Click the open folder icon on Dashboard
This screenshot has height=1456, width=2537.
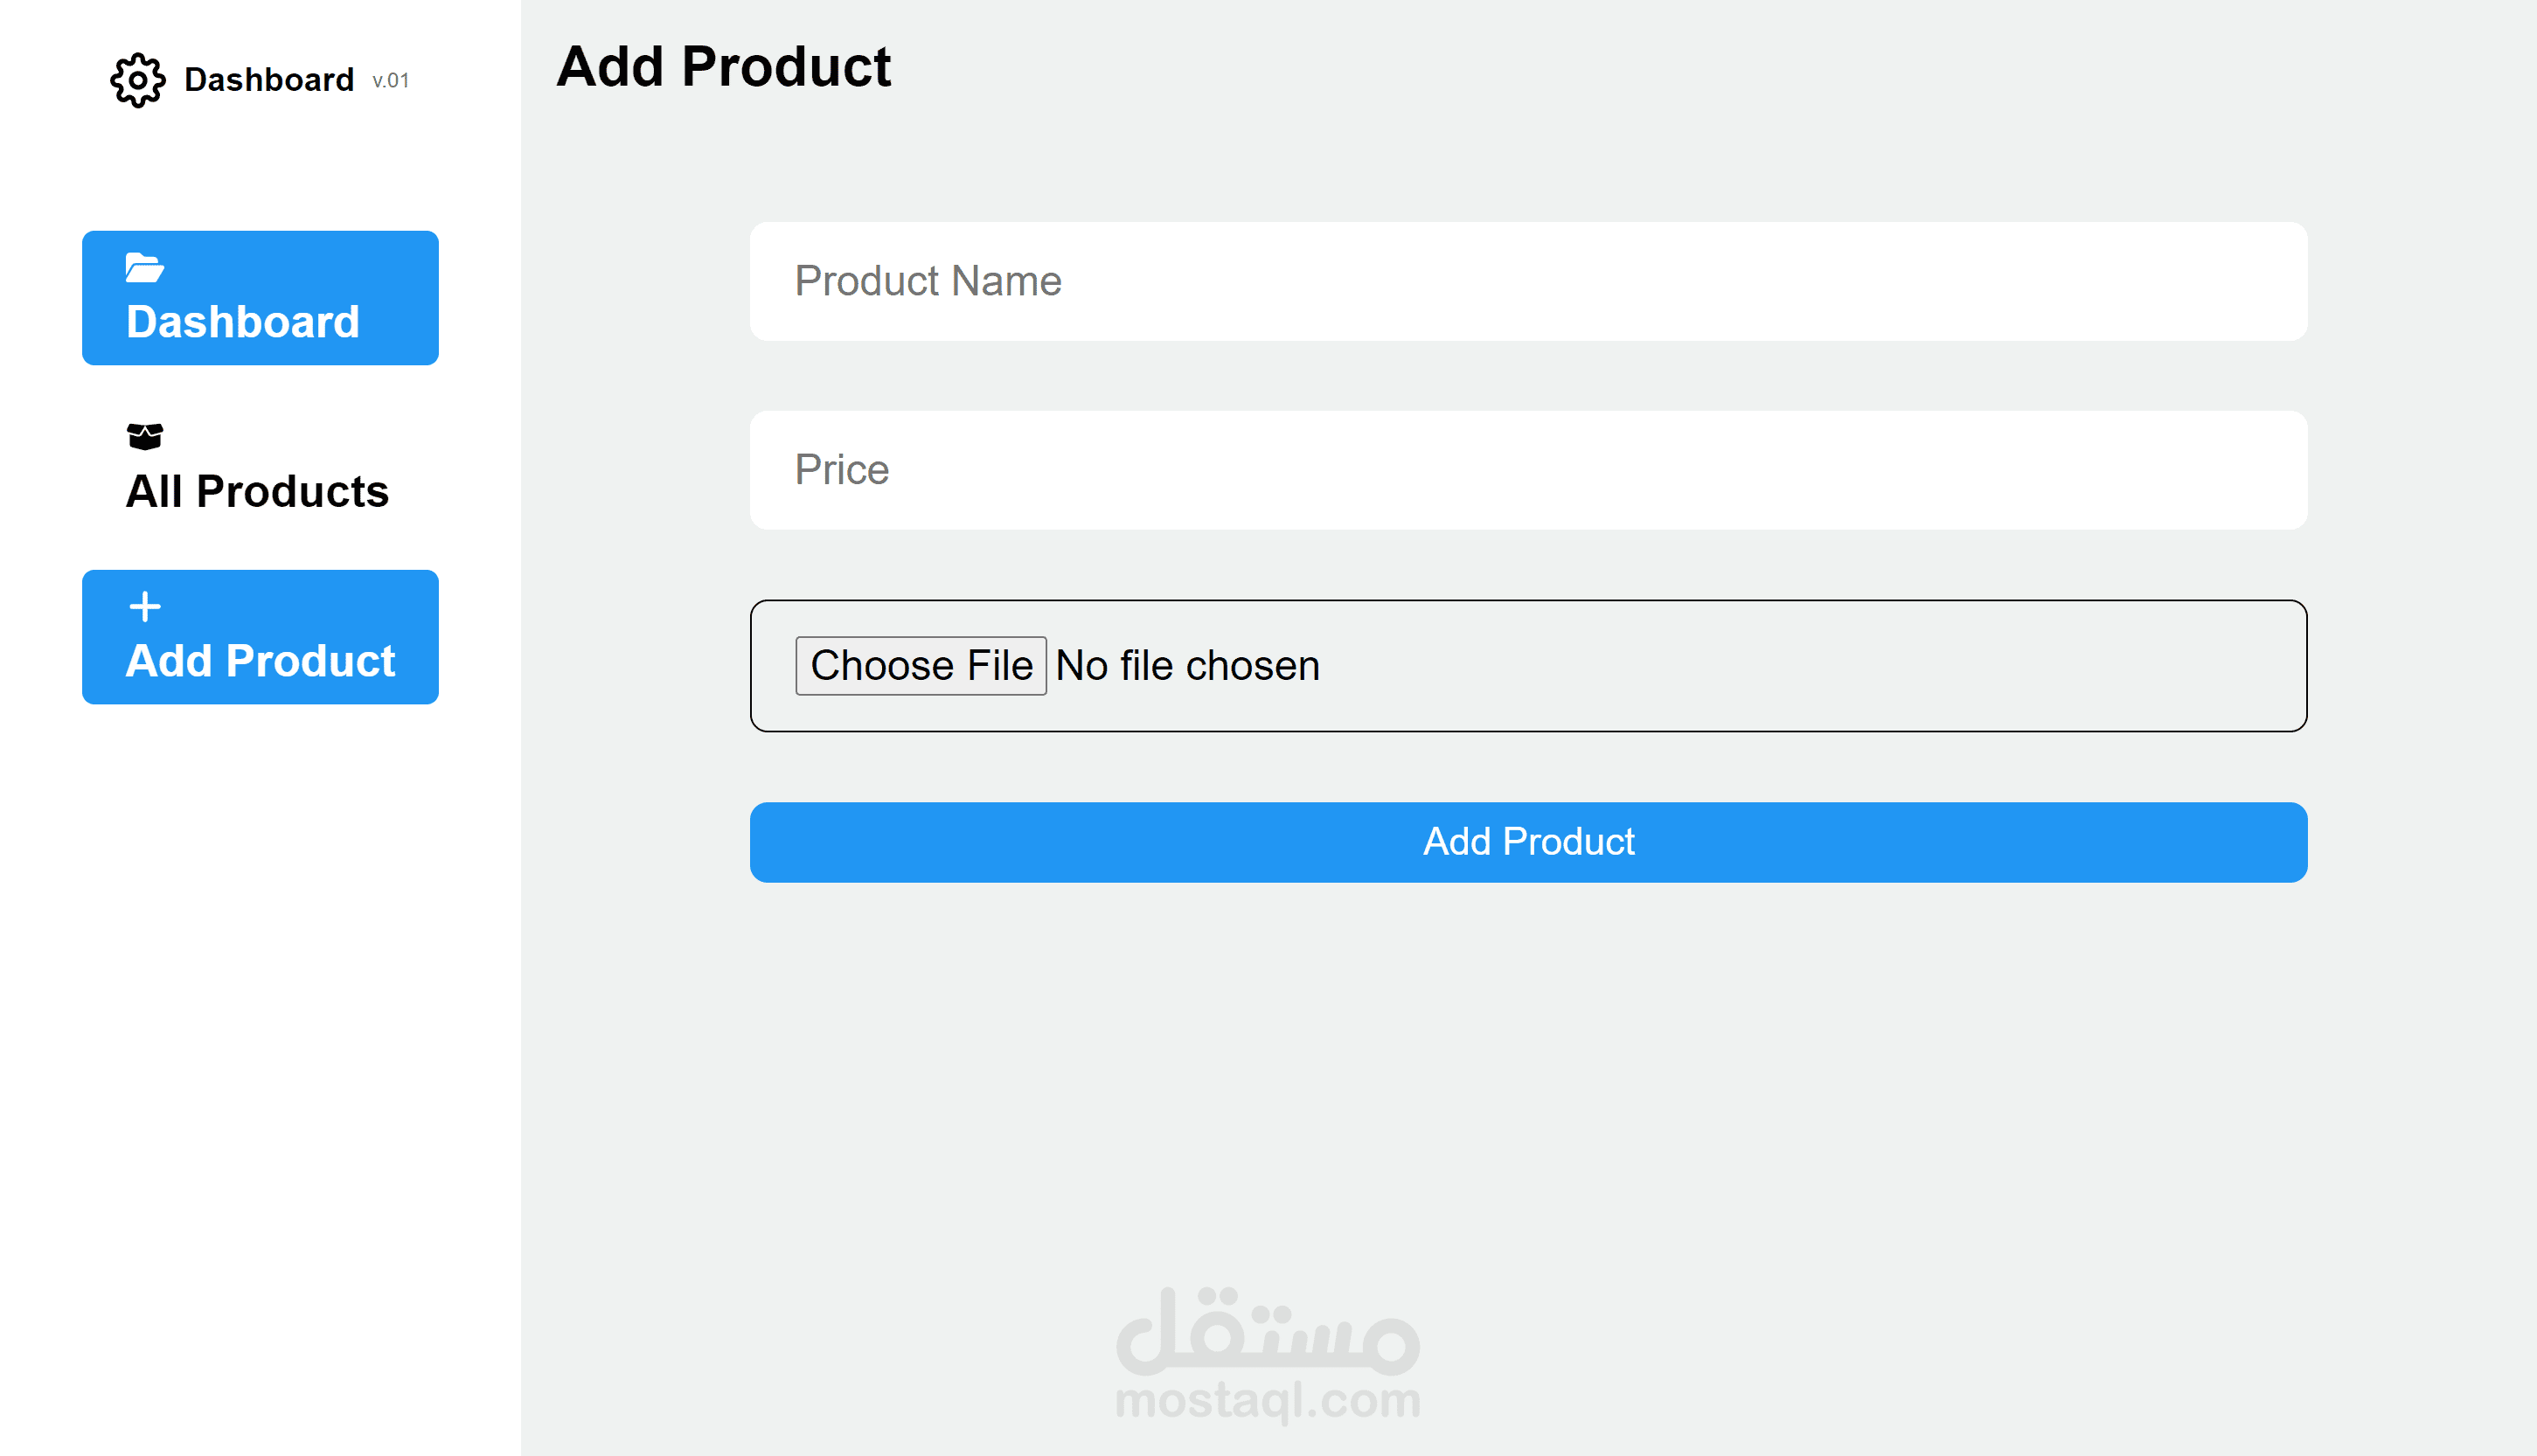click(x=144, y=267)
